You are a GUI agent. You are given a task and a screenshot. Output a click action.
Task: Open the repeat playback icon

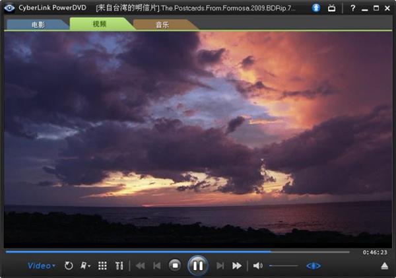coord(69,265)
